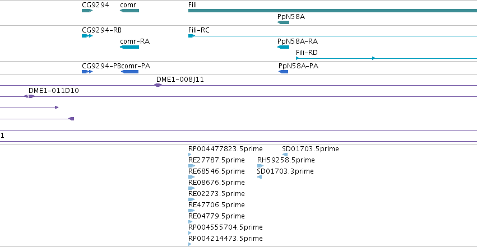This screenshot has height=247, width=477.
Task: Click the comr-PA protein glyph
Action: (x=129, y=72)
